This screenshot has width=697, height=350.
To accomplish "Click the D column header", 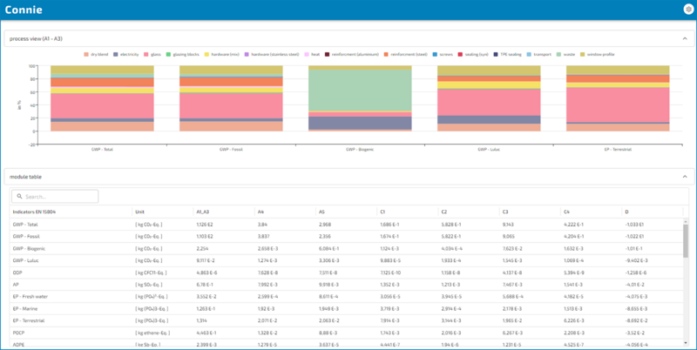I will pyautogui.click(x=626, y=211).
